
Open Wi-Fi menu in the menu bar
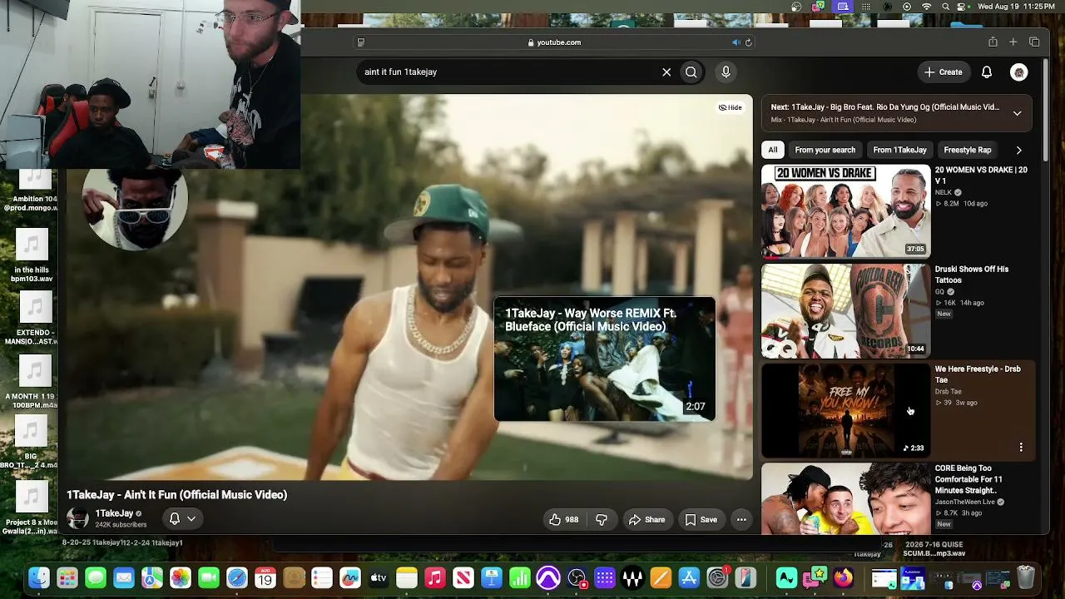tap(927, 7)
